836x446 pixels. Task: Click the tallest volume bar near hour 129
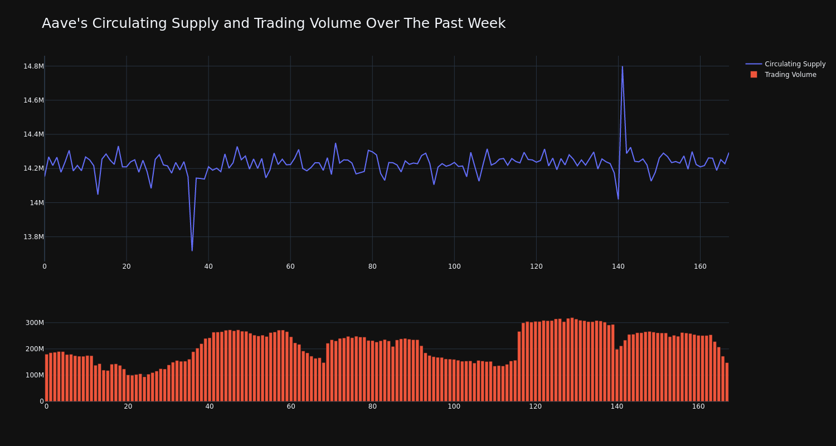pyautogui.click(x=572, y=360)
